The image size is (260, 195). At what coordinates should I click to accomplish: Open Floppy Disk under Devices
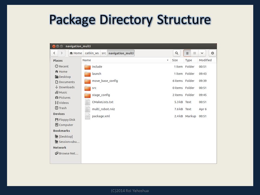pyautogui.click(x=66, y=120)
